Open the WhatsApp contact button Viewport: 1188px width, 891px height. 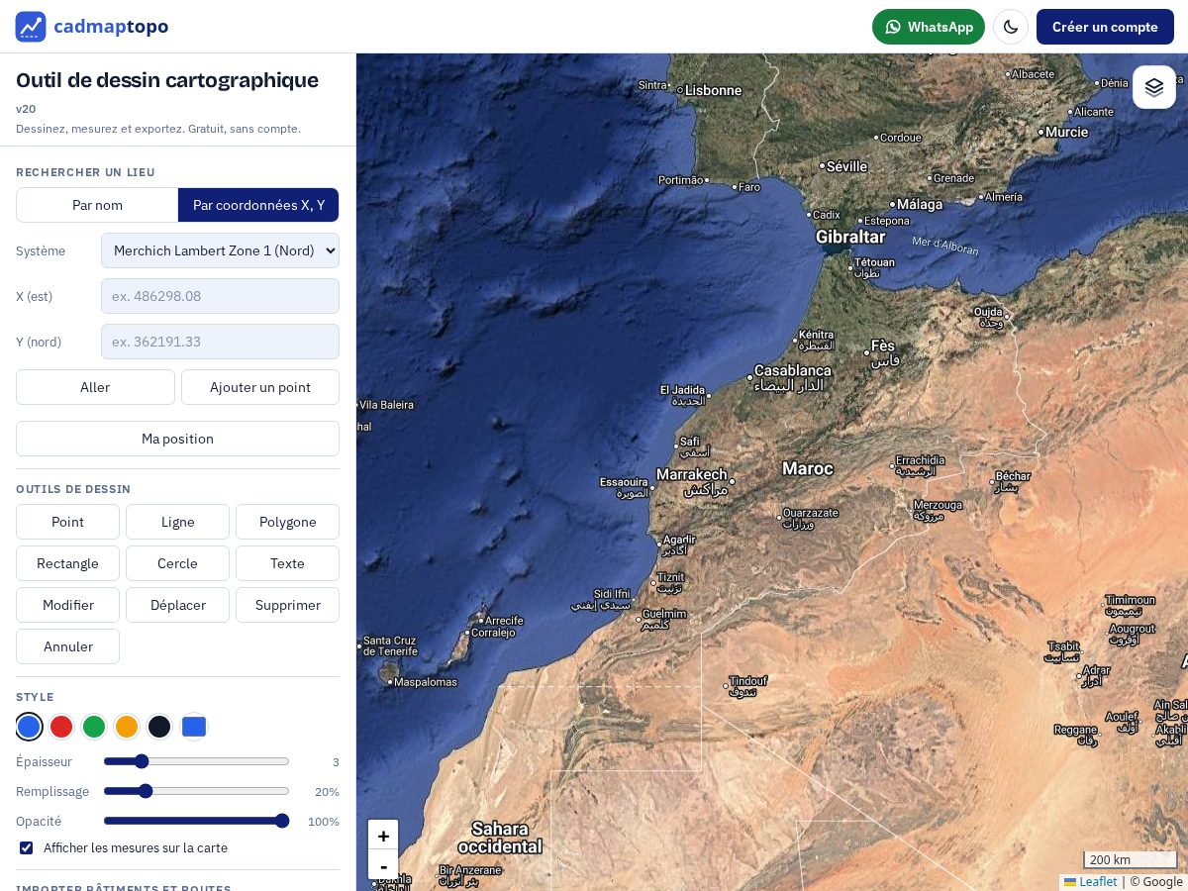pyautogui.click(x=929, y=27)
